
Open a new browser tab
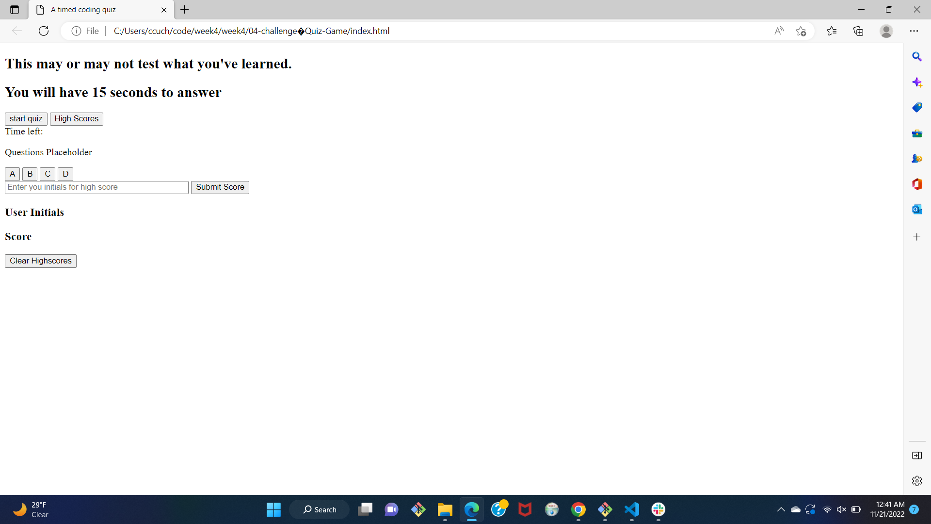(x=185, y=10)
